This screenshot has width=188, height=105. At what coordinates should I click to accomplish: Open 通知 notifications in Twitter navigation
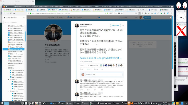pos(70,17)
